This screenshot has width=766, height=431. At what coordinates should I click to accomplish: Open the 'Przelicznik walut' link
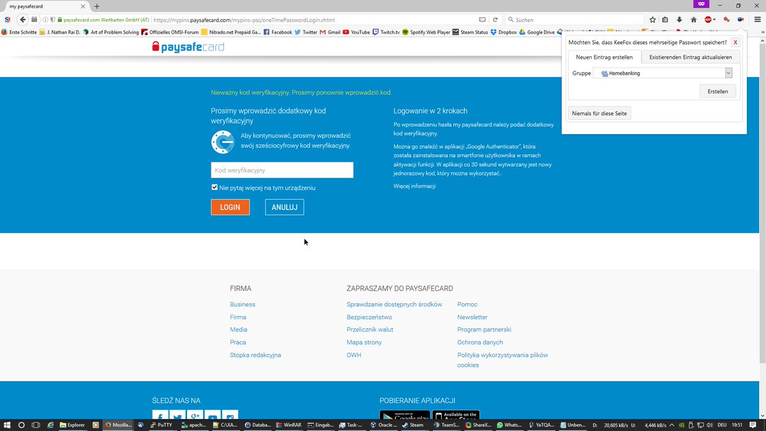click(x=370, y=329)
